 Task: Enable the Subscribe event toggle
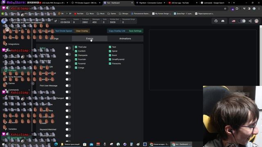[68, 54]
